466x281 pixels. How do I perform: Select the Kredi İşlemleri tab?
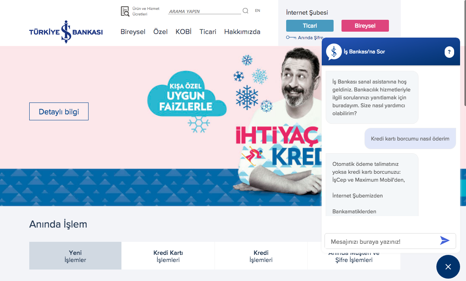(x=261, y=256)
